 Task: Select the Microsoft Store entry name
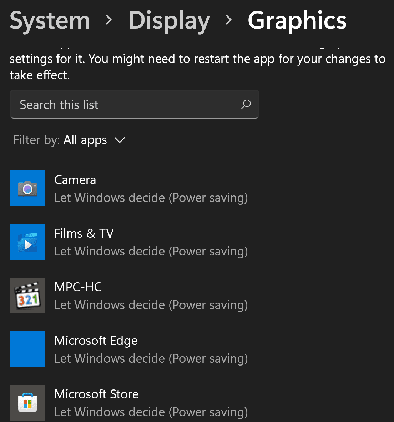[x=96, y=394]
